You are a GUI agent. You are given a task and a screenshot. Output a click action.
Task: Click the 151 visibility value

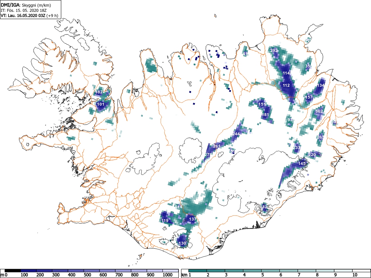click(x=262, y=104)
